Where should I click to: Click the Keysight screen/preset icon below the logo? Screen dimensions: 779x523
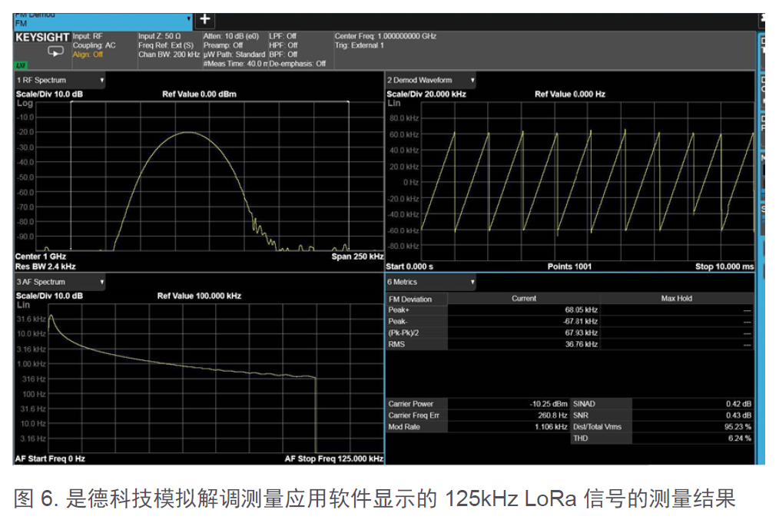click(55, 52)
